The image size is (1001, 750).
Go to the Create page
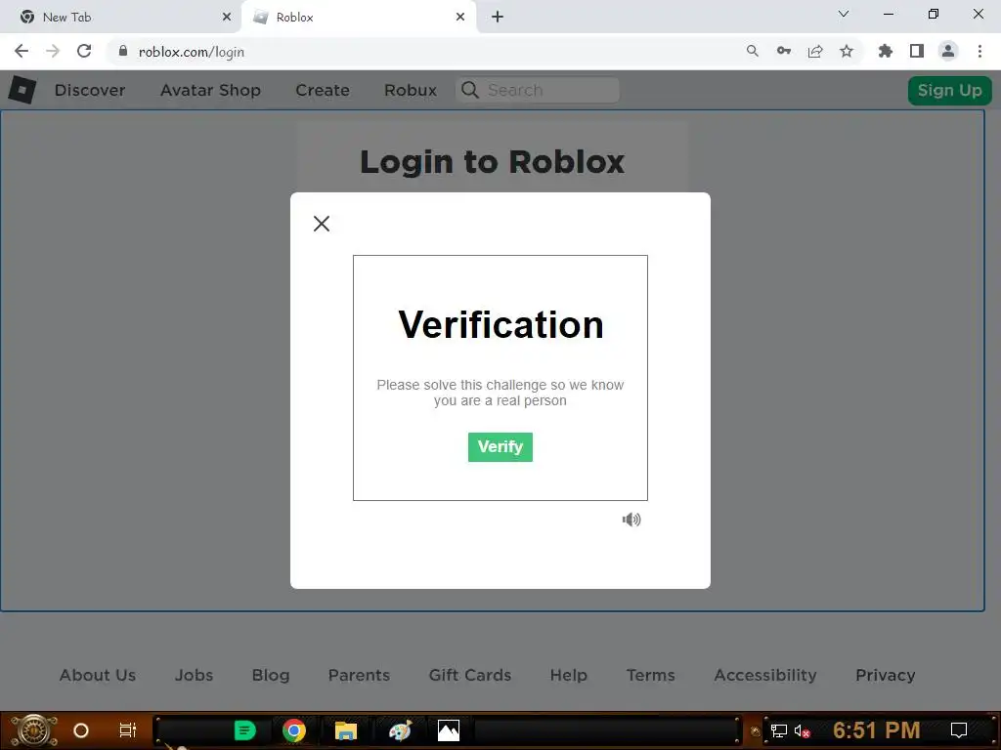pyautogui.click(x=323, y=90)
